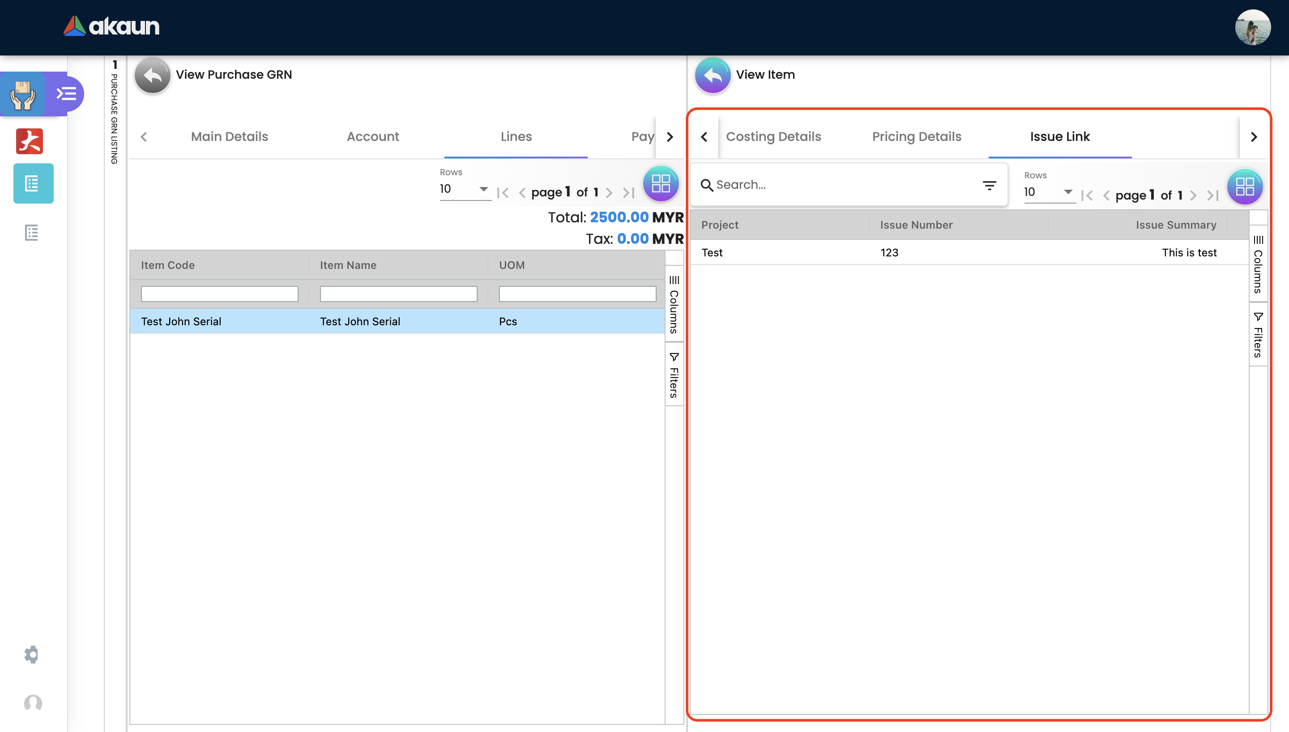Screen dimensions: 1289x732
Task: Select the red running figure sidebar icon
Action: point(30,141)
